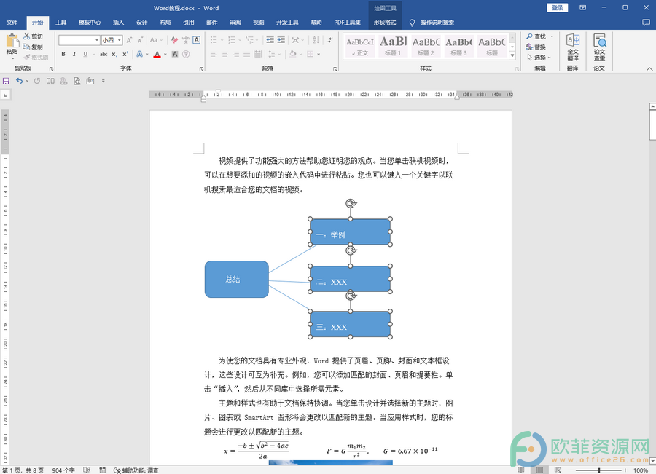
Task: Apply the 标题 2 style
Action: point(426,46)
